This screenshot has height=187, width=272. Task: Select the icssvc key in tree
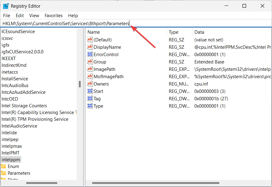click(7, 38)
